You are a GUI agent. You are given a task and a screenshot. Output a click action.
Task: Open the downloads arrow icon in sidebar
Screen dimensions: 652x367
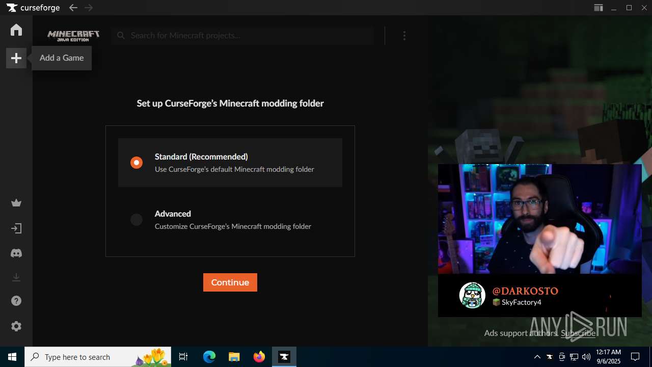coord(16,277)
